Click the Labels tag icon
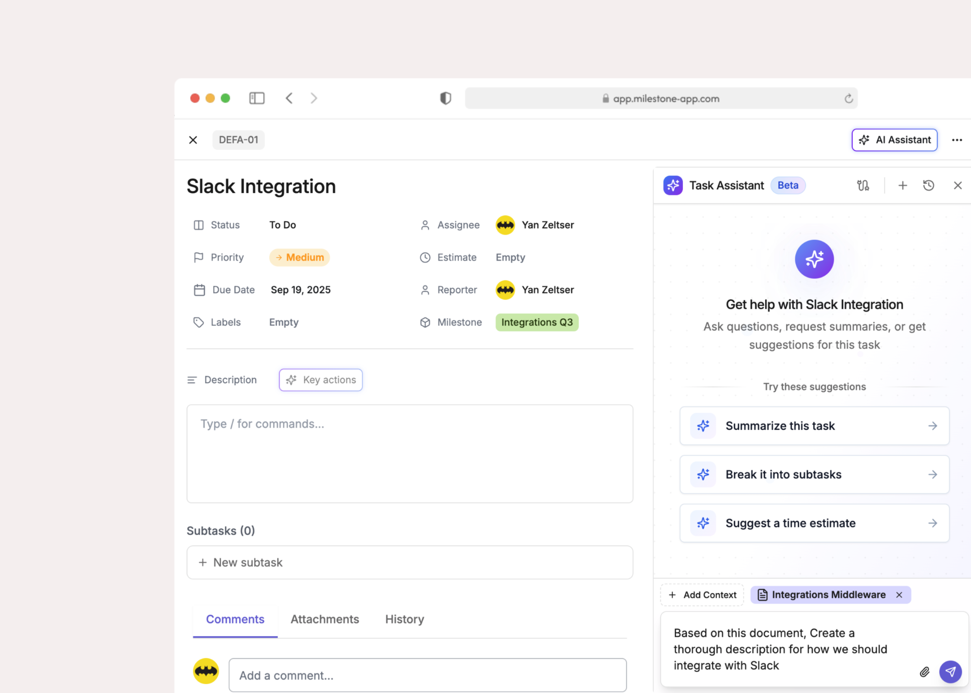 (x=199, y=322)
